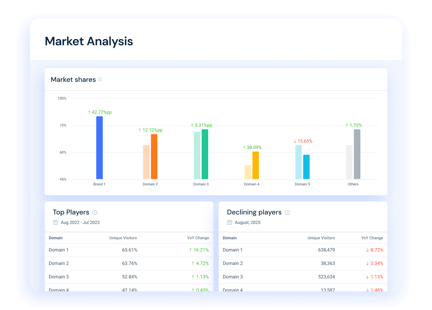Click the Market shares info icon
Screen dimensions: 432x310
[100, 79]
